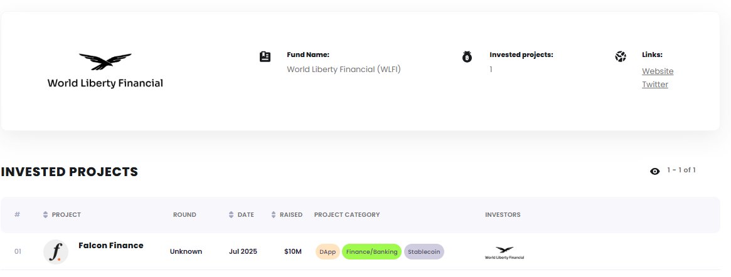Viewport: 731px width, 277px height.
Task: Sort by the RAISED column arrows
Action: [273, 214]
